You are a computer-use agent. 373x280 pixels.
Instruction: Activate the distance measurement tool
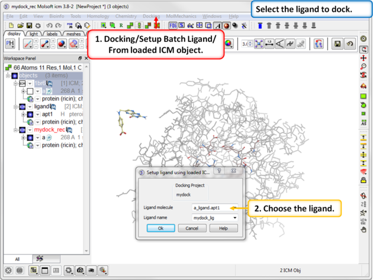[x=269, y=44]
